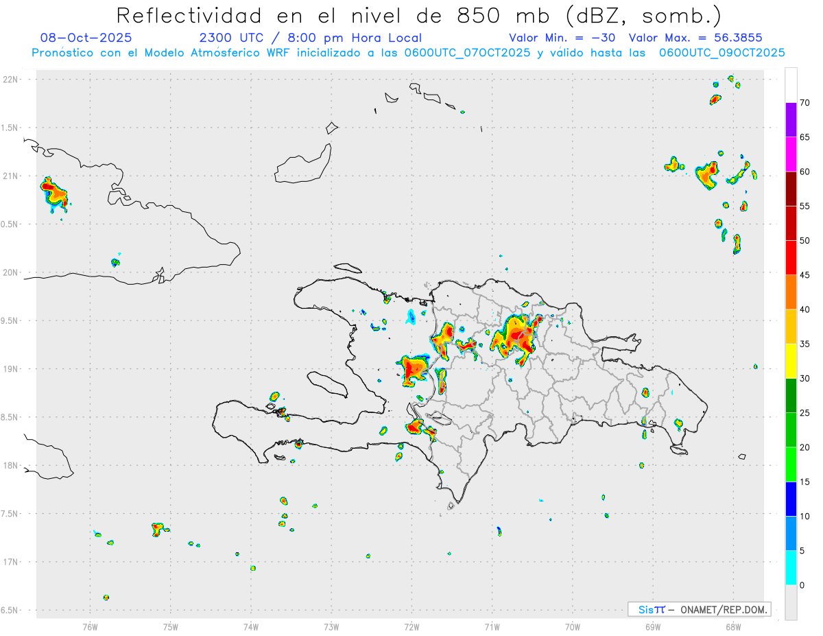Click the longitude label '74W'
Viewport: 823px width, 636px height.
click(x=251, y=626)
